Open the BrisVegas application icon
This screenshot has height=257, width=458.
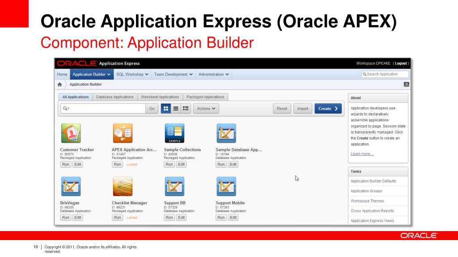click(x=71, y=187)
